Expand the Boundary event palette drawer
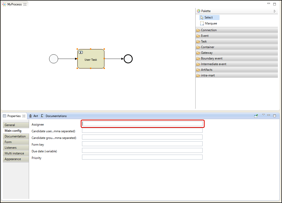282x203 pixels. click(x=237, y=58)
